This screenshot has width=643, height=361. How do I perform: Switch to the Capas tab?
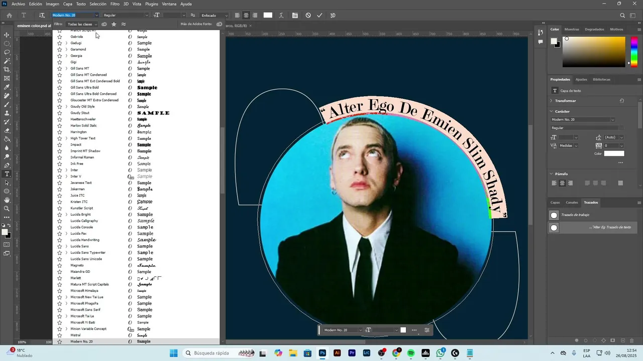tap(555, 203)
